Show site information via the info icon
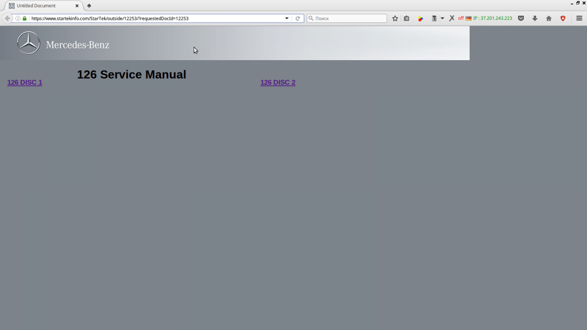The image size is (587, 330). pos(18,19)
